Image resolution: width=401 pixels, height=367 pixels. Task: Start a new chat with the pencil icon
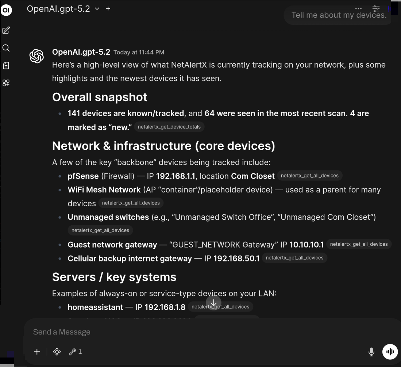pyautogui.click(x=6, y=31)
